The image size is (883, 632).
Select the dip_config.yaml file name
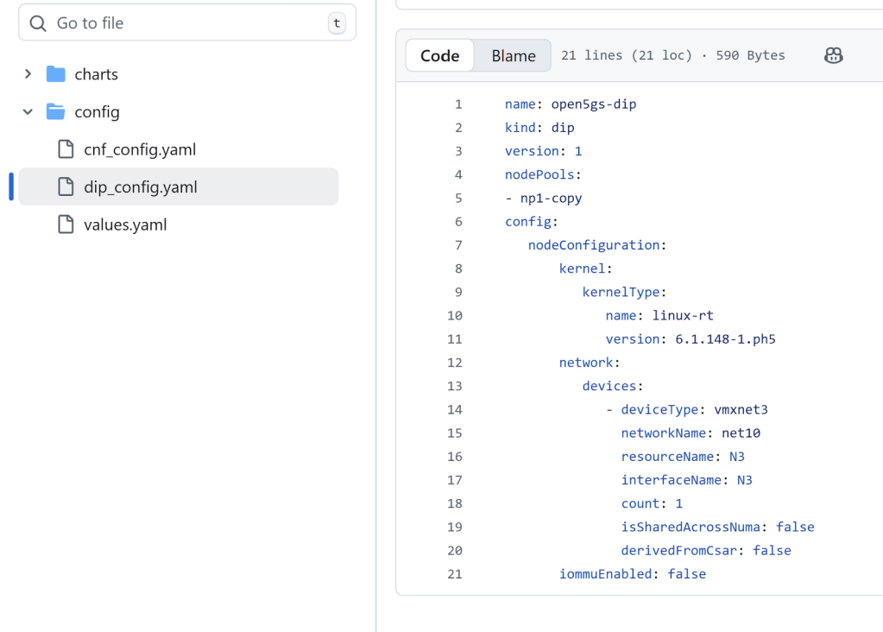(x=141, y=186)
